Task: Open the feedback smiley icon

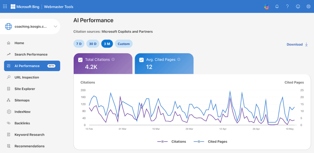Action: 298,7
